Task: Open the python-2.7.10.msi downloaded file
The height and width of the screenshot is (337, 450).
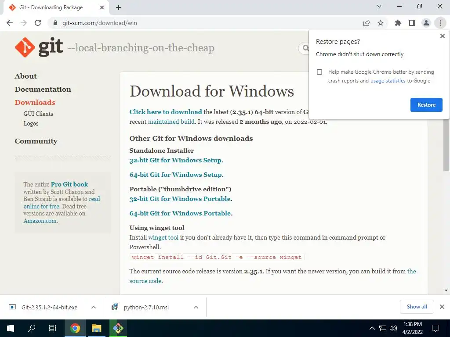Action: tap(146, 307)
